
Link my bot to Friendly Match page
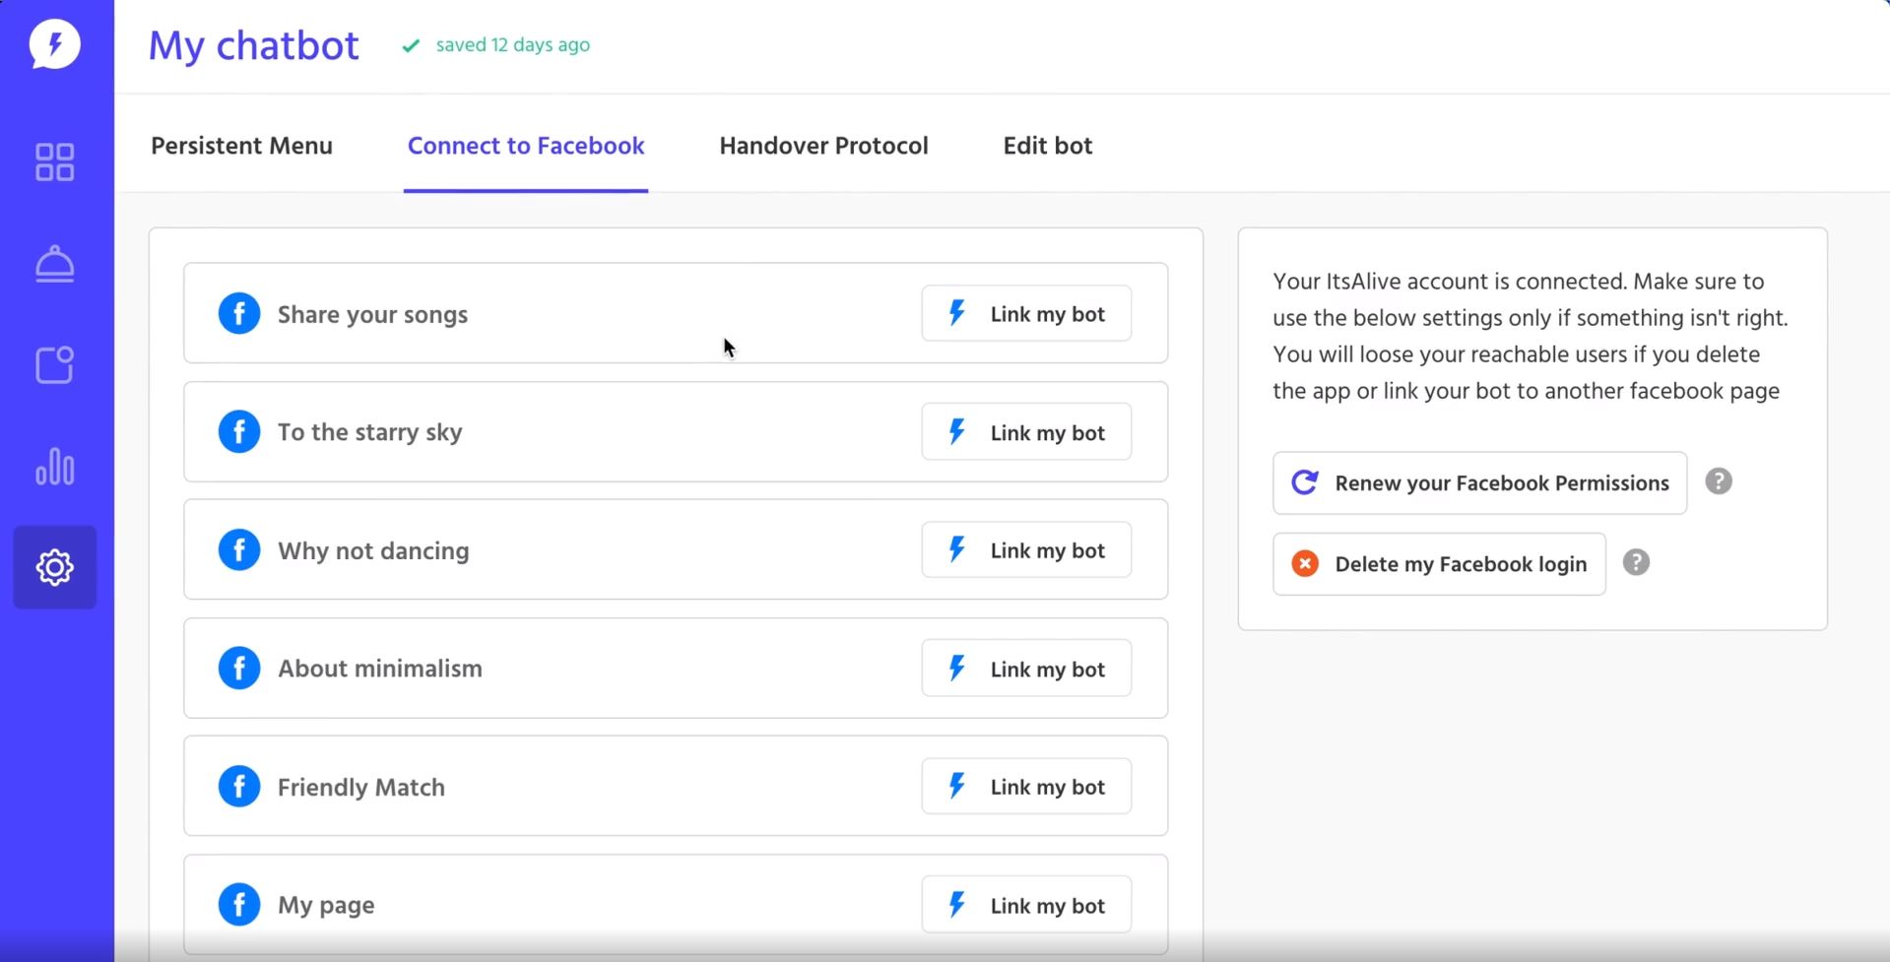tap(1026, 787)
